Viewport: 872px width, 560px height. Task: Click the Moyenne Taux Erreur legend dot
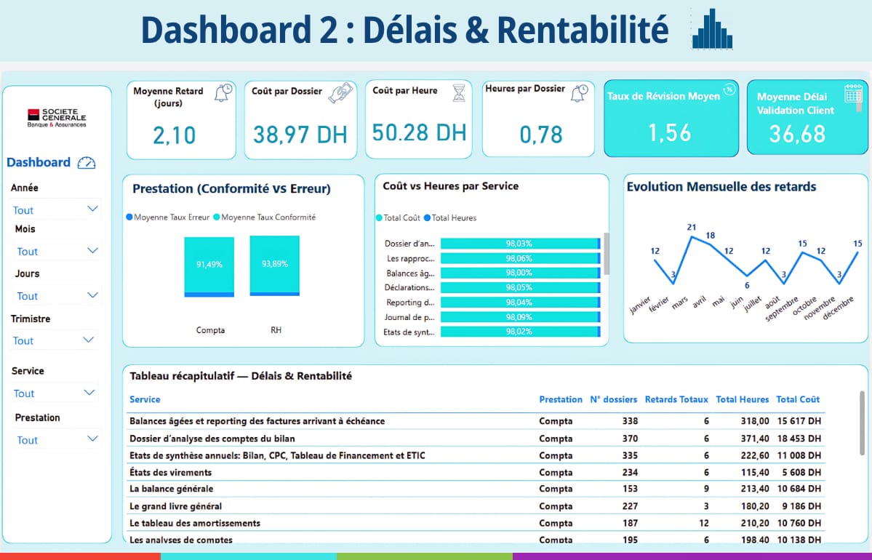(x=129, y=217)
